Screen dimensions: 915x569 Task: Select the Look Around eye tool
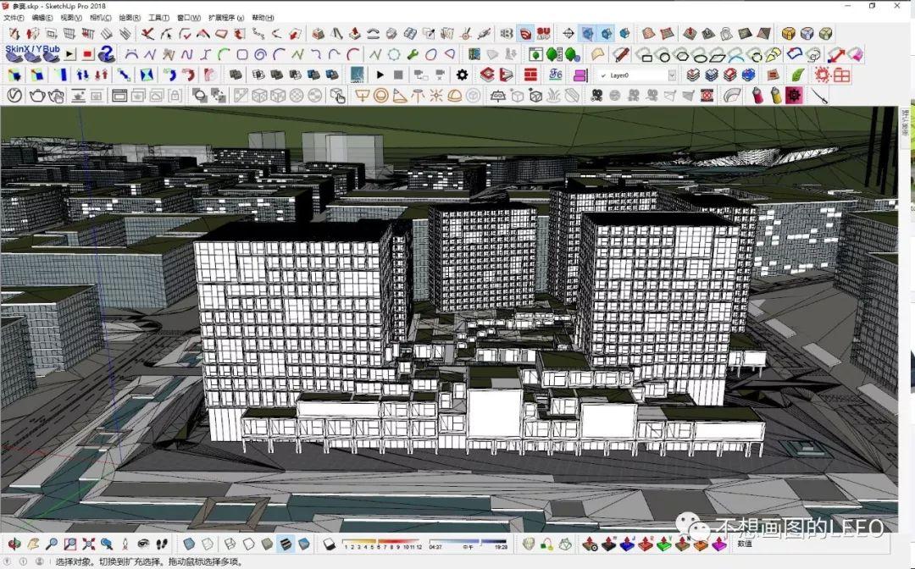coord(143,544)
